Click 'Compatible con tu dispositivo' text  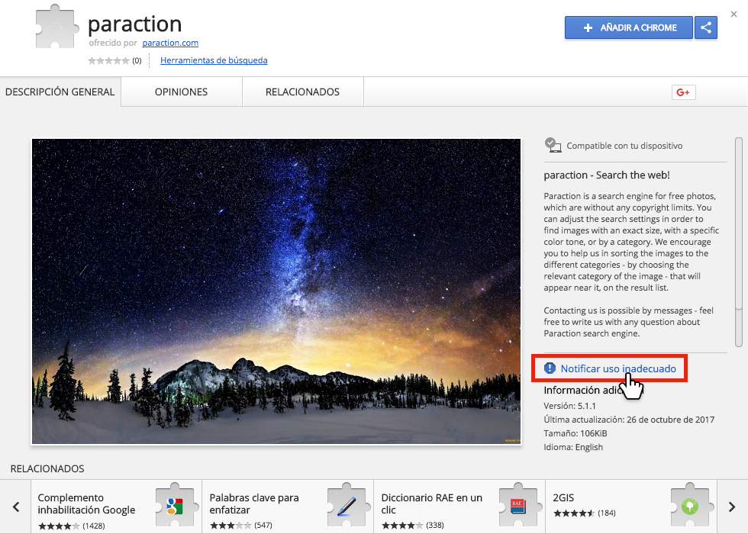[x=624, y=146]
